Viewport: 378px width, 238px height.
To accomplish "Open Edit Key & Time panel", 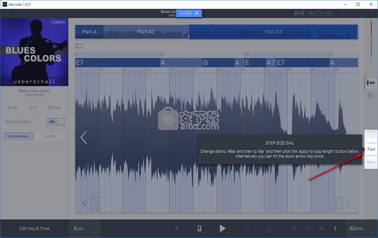I will click(34, 229).
